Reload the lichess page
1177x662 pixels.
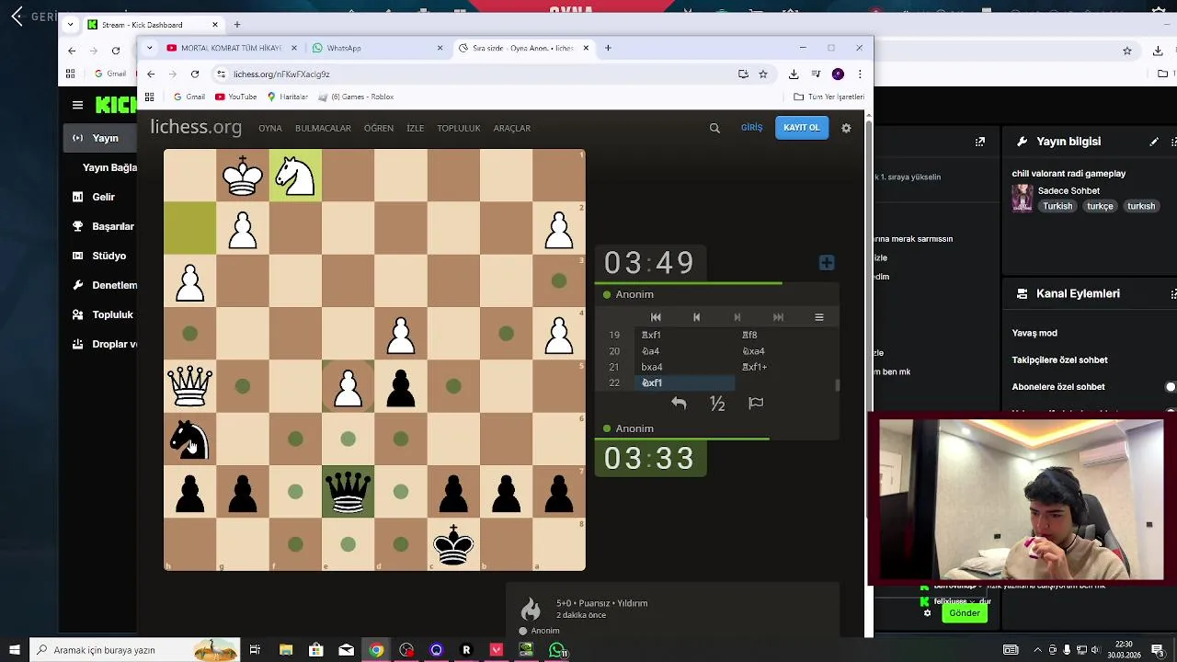195,74
